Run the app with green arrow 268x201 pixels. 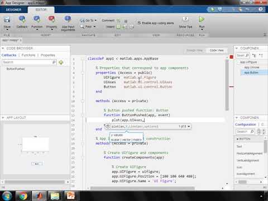[x=202, y=19]
